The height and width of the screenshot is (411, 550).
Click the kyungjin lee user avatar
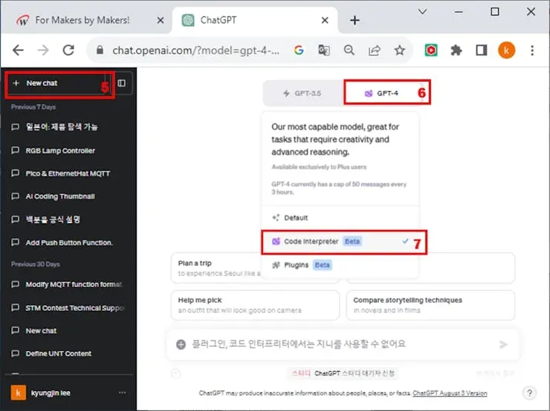point(19,392)
